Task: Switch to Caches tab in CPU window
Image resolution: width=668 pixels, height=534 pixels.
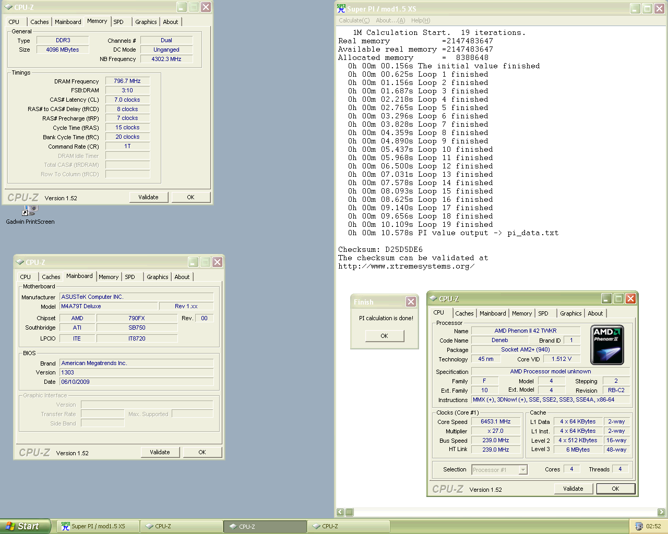Action: (x=464, y=313)
